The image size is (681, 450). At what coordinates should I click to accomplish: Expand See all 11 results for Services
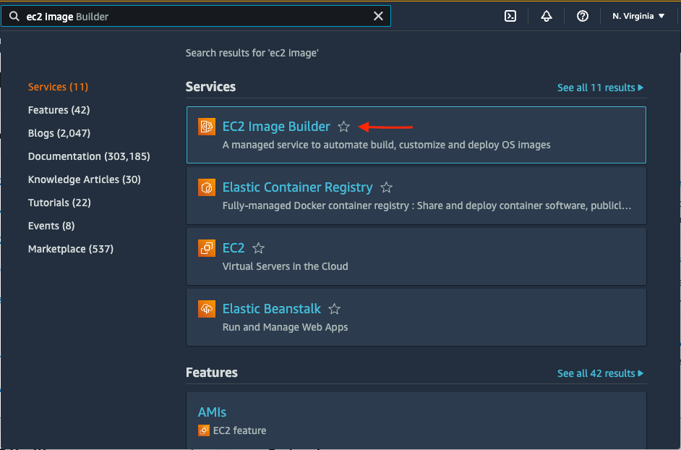600,88
